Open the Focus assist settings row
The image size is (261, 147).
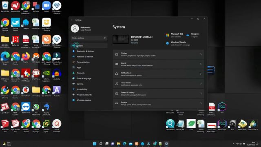click(159, 84)
